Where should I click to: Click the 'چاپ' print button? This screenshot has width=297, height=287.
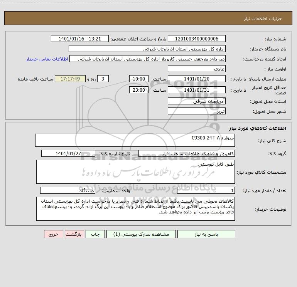95,234
